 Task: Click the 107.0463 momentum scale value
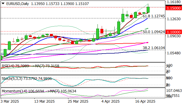[174, 91]
